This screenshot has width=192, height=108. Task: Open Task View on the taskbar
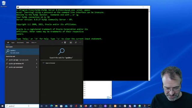coord(46,106)
